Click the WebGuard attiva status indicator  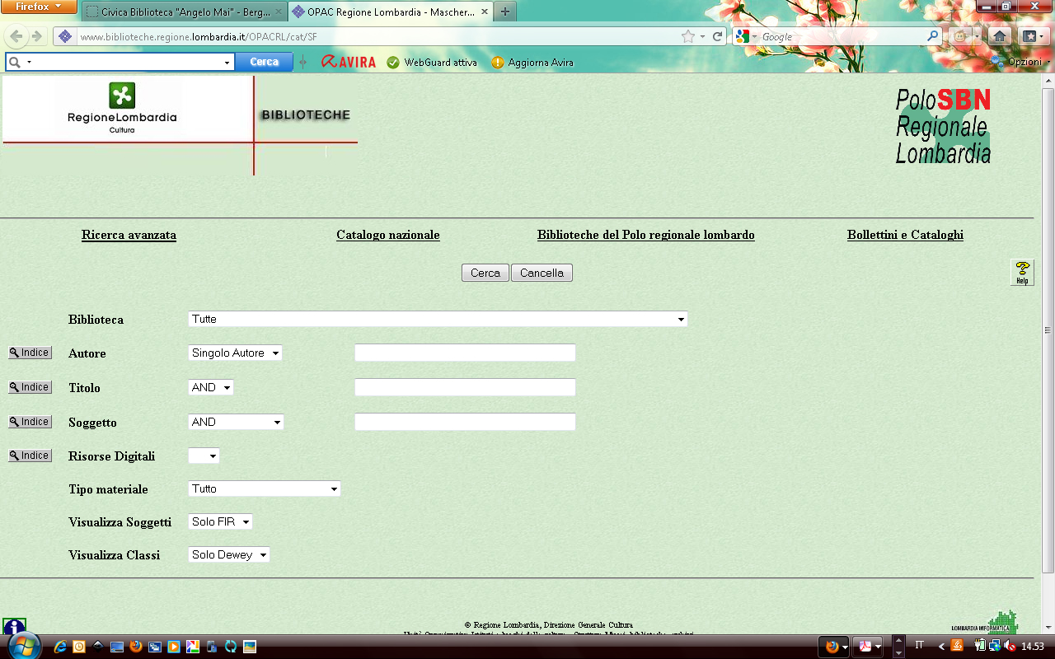(432, 63)
